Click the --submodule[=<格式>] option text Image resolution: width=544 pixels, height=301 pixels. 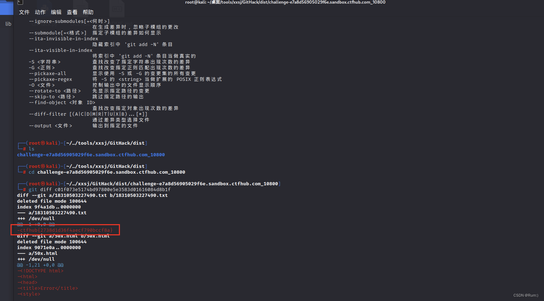58,33
